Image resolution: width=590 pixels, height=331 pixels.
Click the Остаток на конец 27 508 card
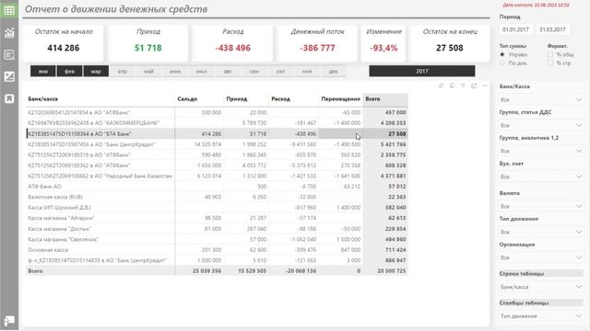click(450, 42)
